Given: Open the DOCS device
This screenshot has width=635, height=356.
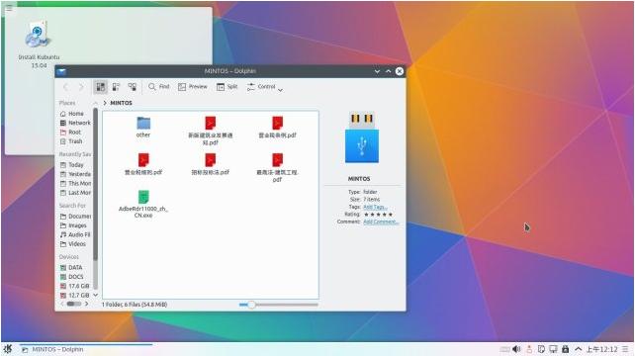Looking at the screenshot, I should click(72, 277).
